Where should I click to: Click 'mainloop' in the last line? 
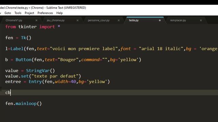coord(26,103)
